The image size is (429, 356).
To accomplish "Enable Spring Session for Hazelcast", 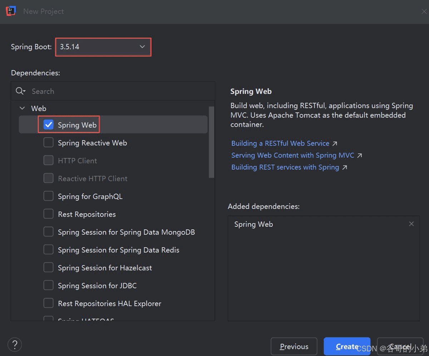I will (48, 267).
